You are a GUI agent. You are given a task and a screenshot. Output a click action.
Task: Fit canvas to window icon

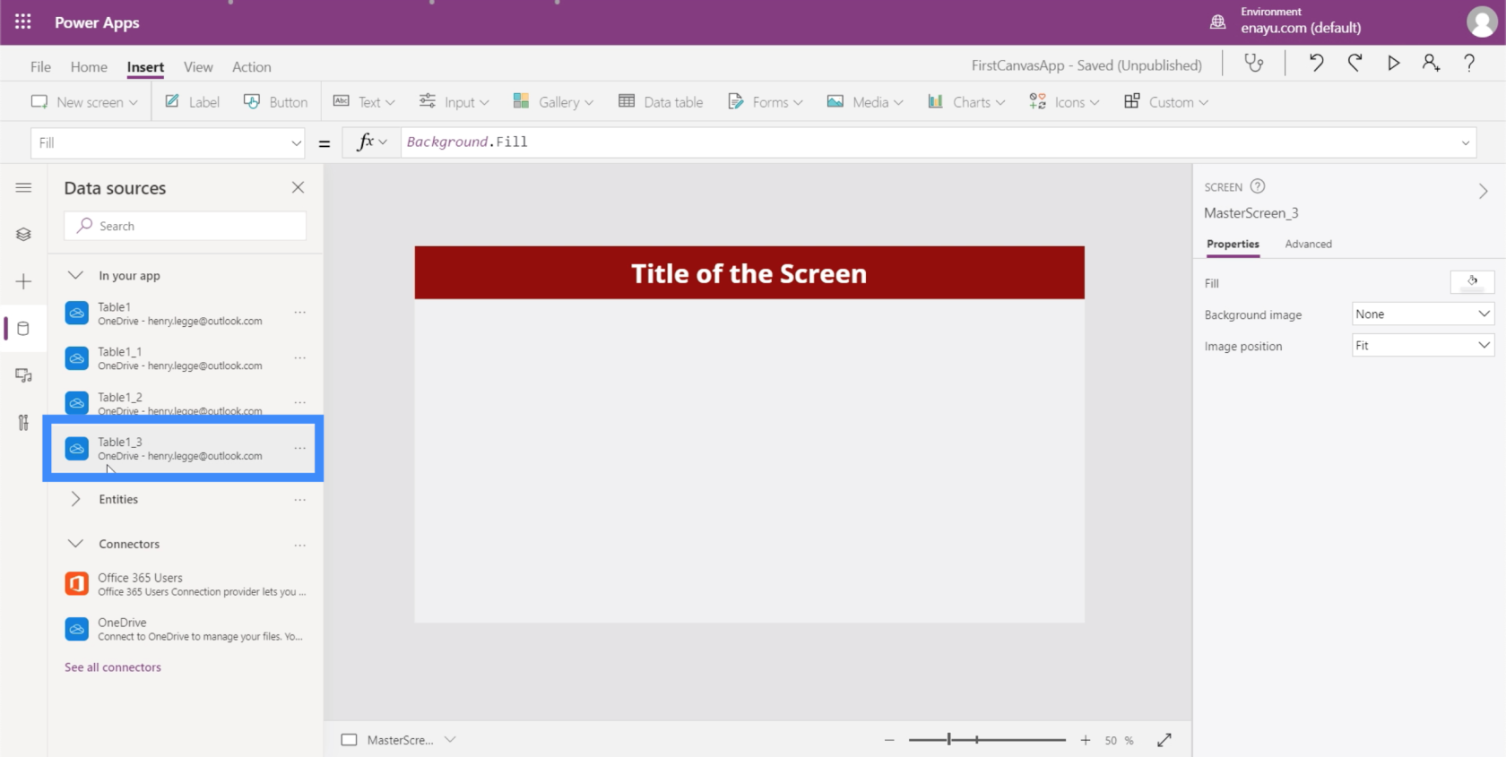click(1164, 740)
